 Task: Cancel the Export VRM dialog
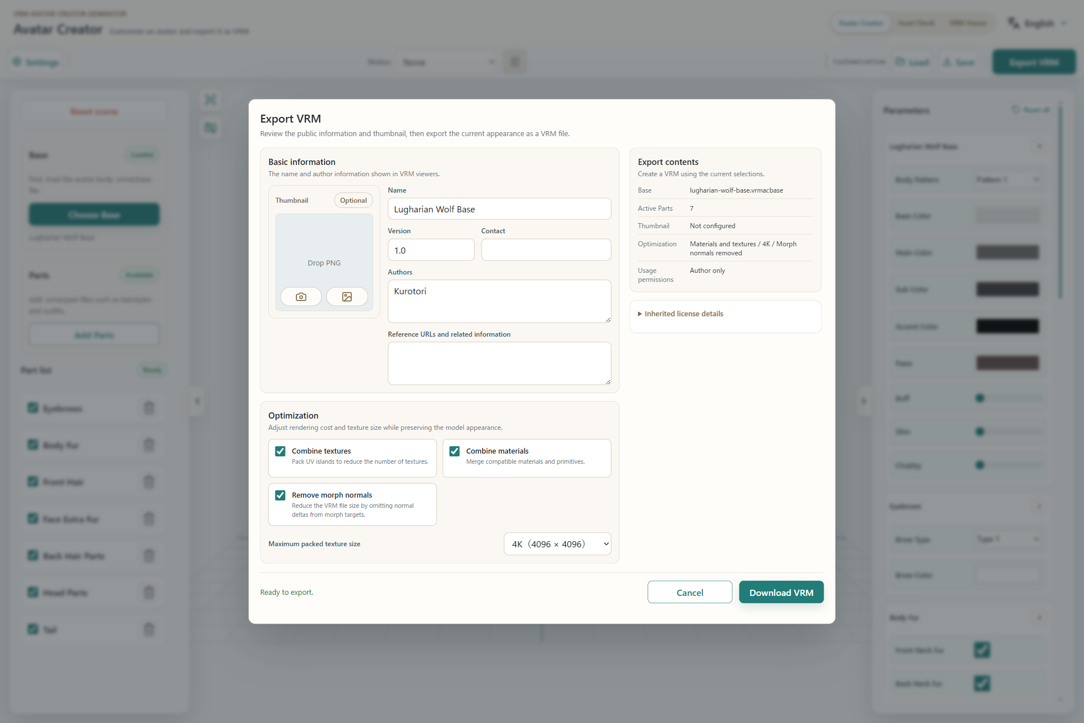click(x=690, y=593)
